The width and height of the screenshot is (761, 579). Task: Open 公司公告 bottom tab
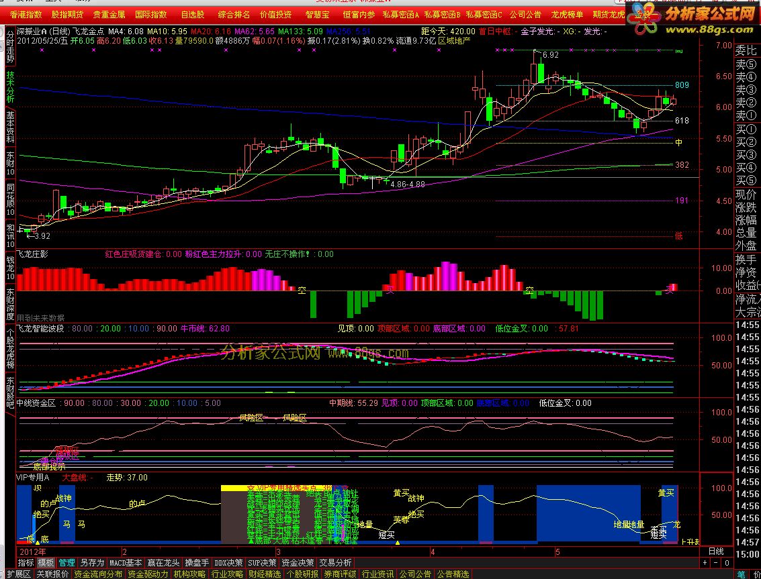pos(415,574)
